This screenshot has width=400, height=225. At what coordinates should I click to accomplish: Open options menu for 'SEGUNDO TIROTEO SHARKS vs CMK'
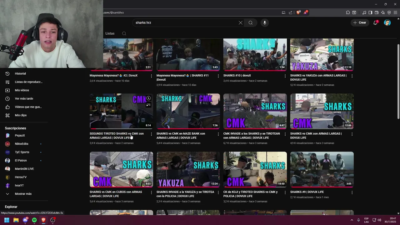152,134
